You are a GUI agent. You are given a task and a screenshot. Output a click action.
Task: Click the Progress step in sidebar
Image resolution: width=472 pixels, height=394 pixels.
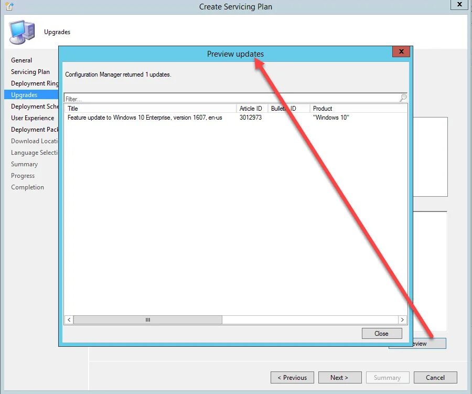tap(23, 176)
